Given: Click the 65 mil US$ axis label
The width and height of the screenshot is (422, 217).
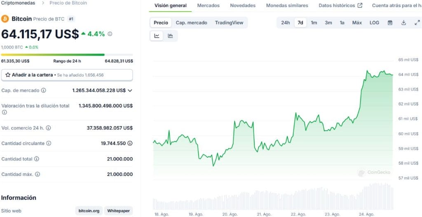Looking at the screenshot, I should tap(408, 60).
